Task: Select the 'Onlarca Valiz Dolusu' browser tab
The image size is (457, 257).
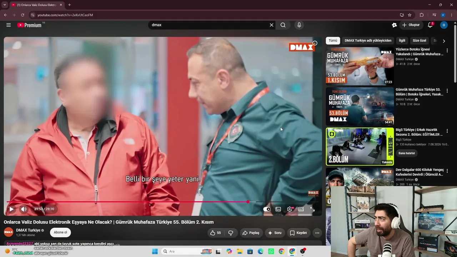Action: click(37, 5)
